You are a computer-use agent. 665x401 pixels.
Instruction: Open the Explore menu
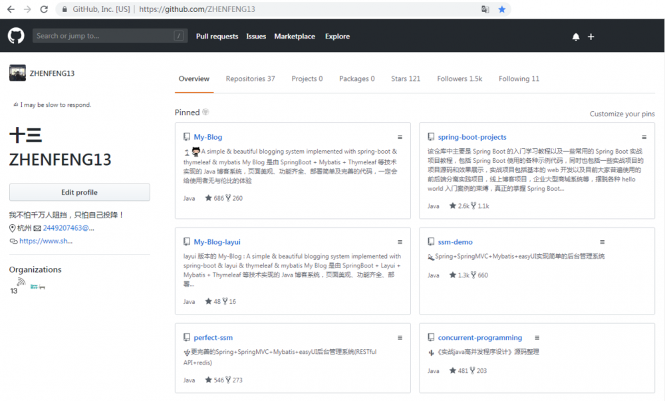click(x=337, y=37)
